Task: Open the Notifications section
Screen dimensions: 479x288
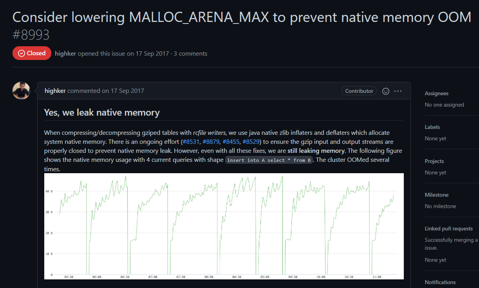Action: pyautogui.click(x=440, y=282)
